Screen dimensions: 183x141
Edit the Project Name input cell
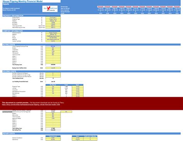tap(53, 17)
